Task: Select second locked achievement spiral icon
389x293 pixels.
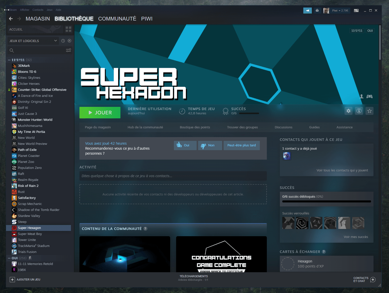Action: (302, 223)
